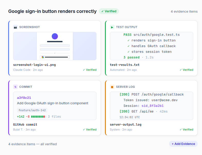Viewport: 202px width, 155px height.
Task: Click the commit arrows icon in COMMIT card
Action: tap(15, 87)
